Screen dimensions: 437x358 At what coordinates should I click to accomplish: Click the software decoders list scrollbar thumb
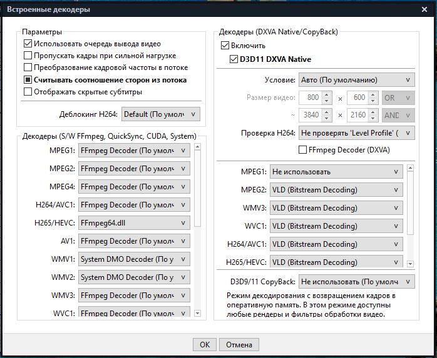197,189
